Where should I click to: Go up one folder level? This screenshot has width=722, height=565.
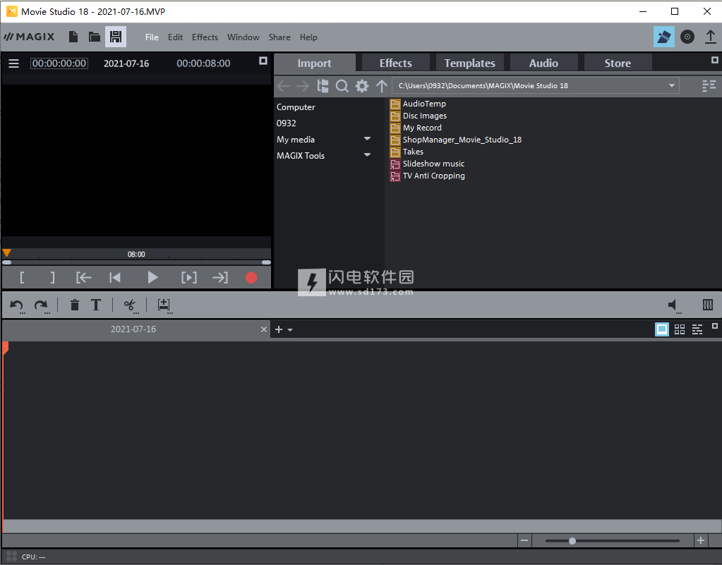[382, 86]
